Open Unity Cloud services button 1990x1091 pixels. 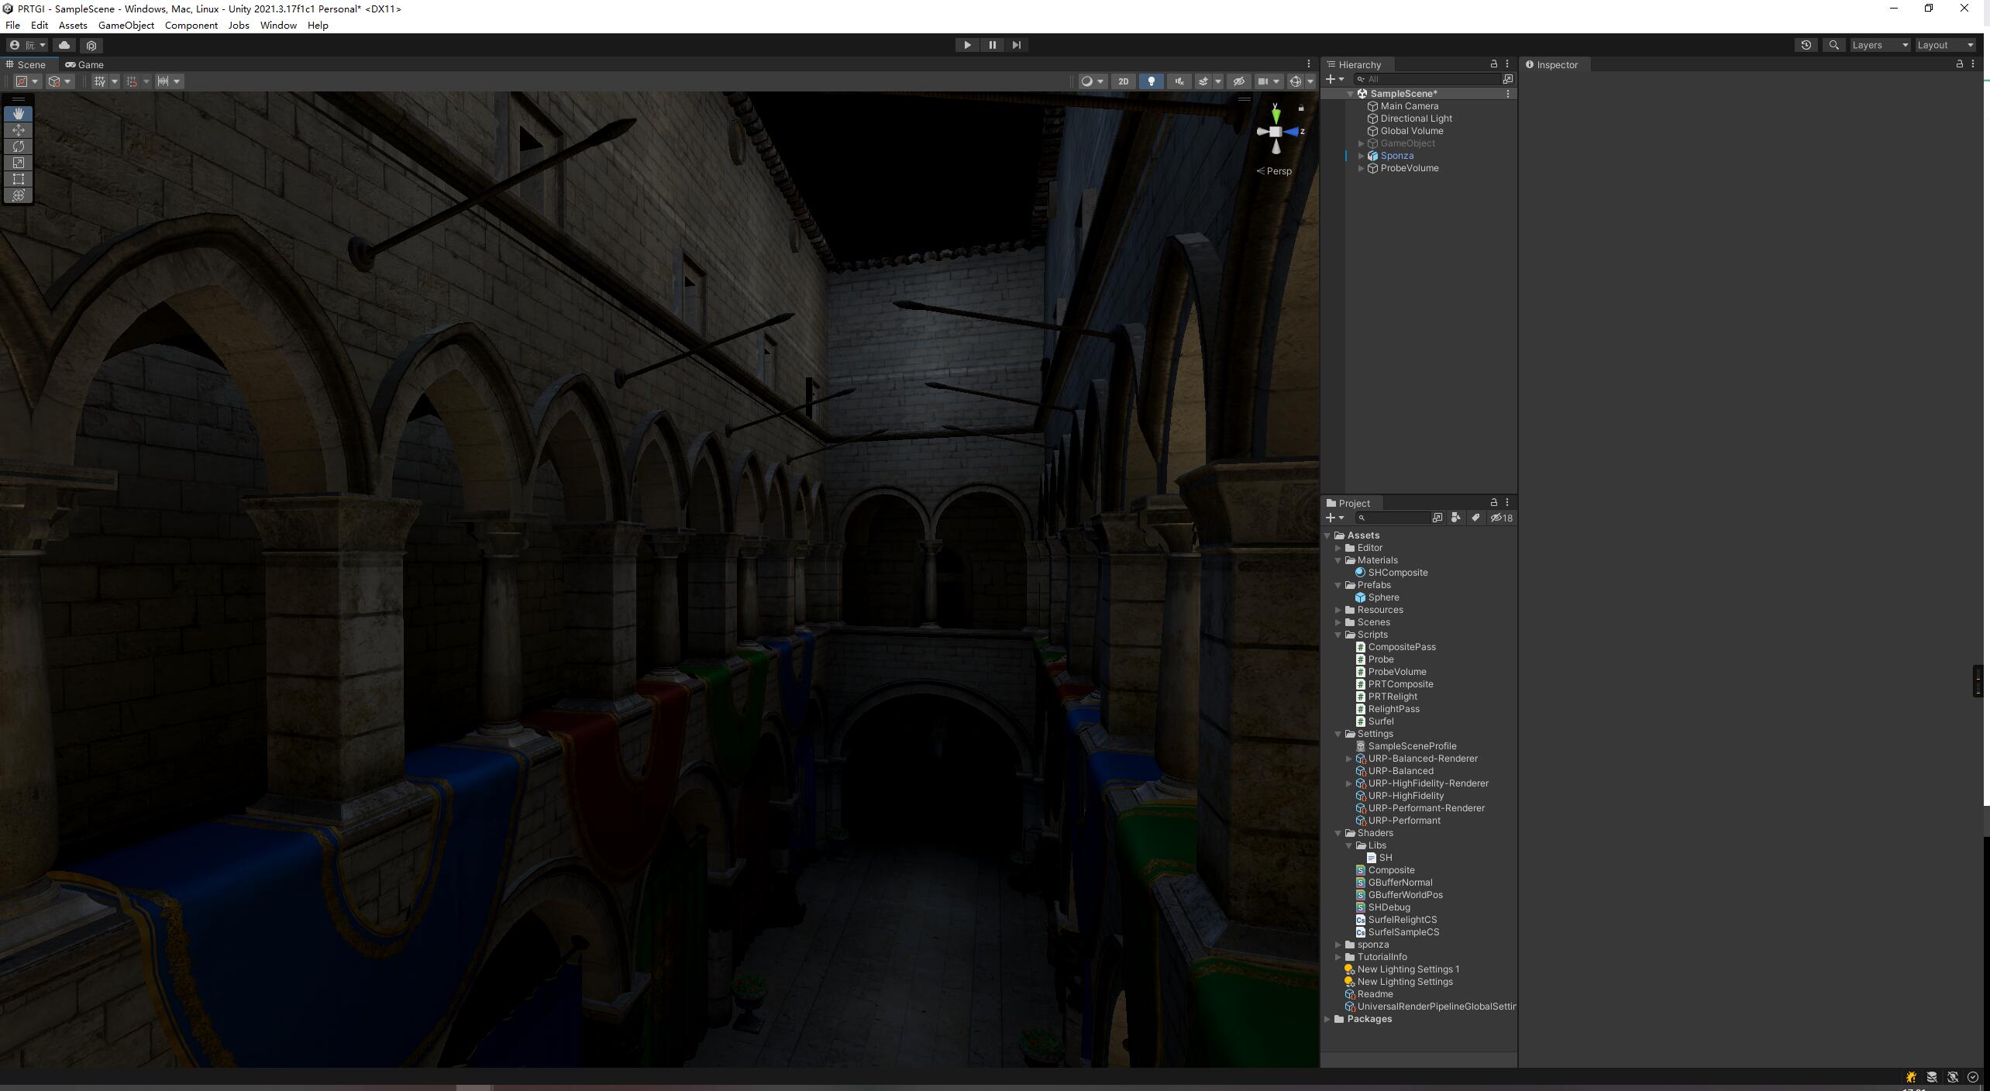(x=64, y=45)
